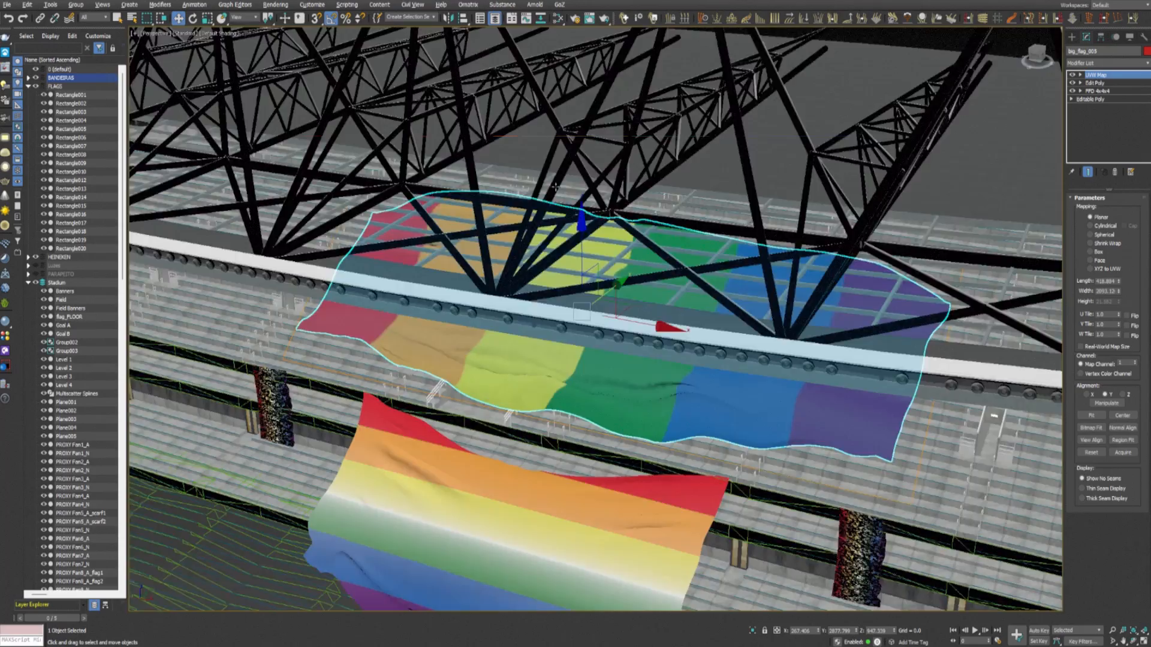Hide the Edit Poly modifier eye
The image size is (1151, 647).
pyautogui.click(x=1072, y=83)
